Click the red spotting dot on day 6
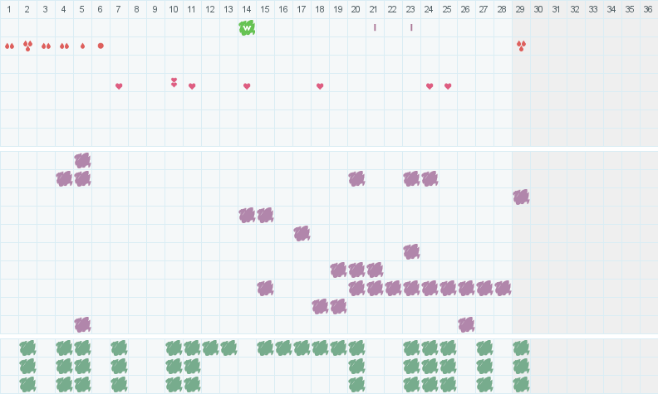 tap(101, 46)
